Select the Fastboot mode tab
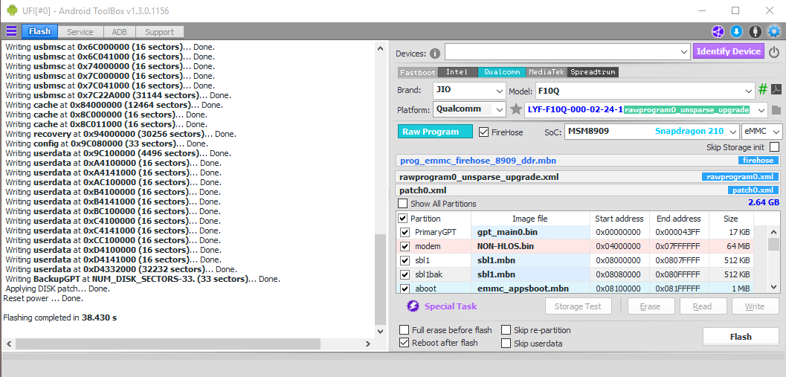This screenshot has width=786, height=377. (418, 72)
